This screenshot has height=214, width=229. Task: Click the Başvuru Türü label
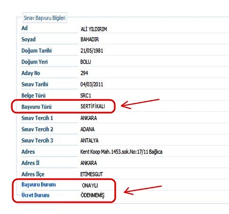pos(36,107)
